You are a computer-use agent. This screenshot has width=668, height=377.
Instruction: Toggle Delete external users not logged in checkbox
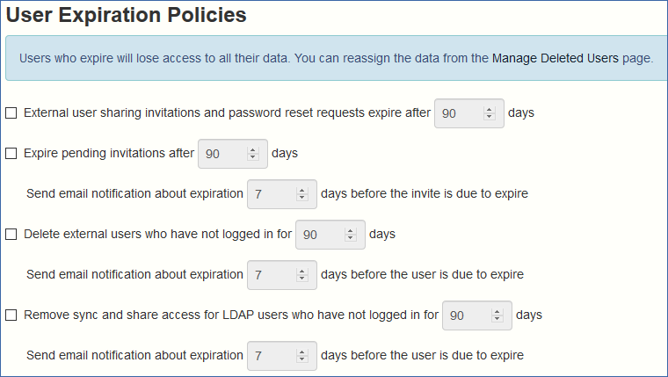point(11,235)
